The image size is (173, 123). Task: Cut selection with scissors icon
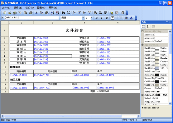36,13
